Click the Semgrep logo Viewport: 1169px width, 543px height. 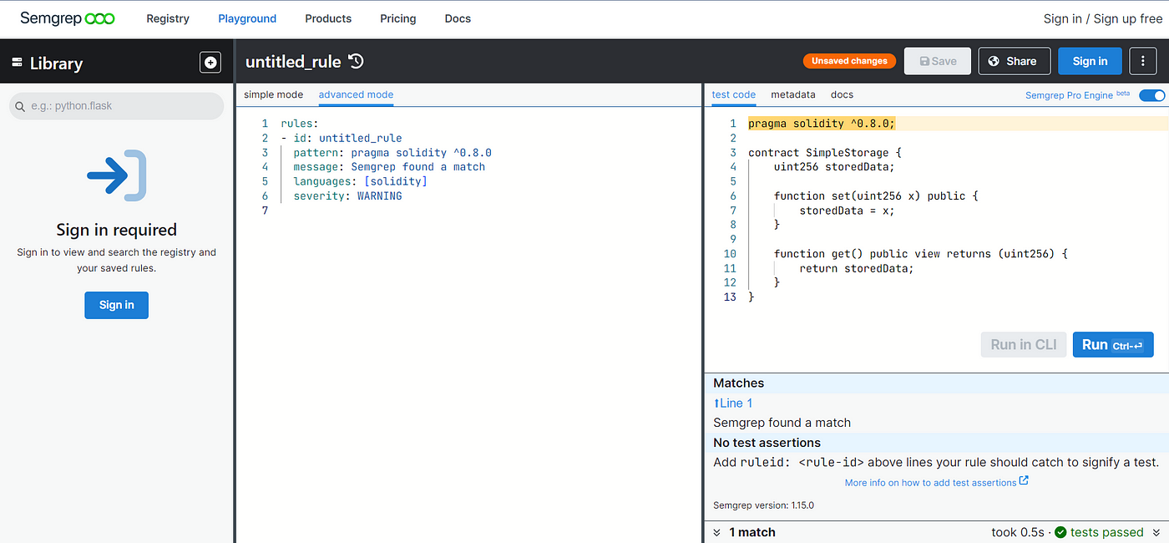click(x=68, y=18)
